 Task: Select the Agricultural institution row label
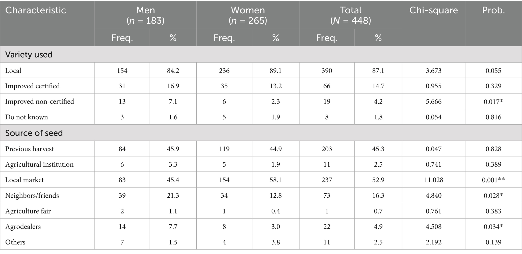click(x=39, y=164)
